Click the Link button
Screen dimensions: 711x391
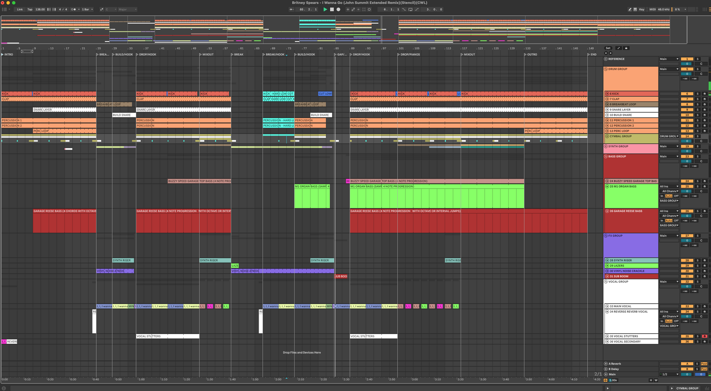coord(20,9)
